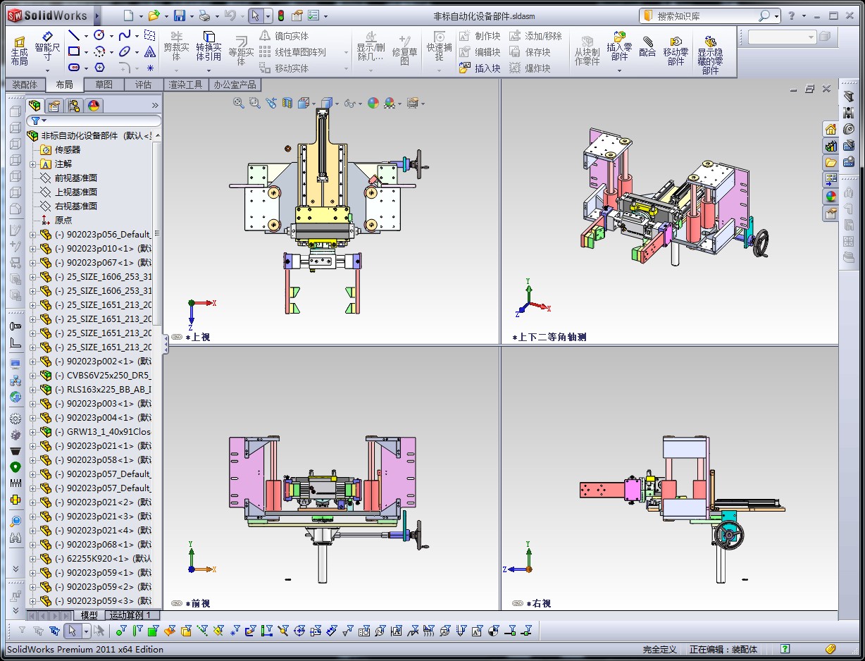Click the 制作块 (Make Block) button

coord(480,36)
